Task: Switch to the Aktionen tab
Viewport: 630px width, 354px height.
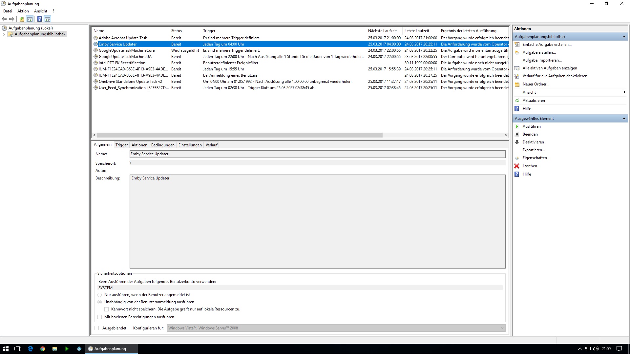Action: (x=139, y=145)
